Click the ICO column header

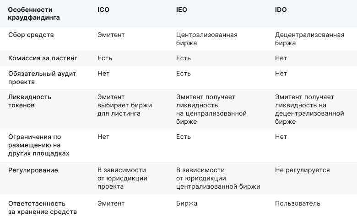coord(103,10)
